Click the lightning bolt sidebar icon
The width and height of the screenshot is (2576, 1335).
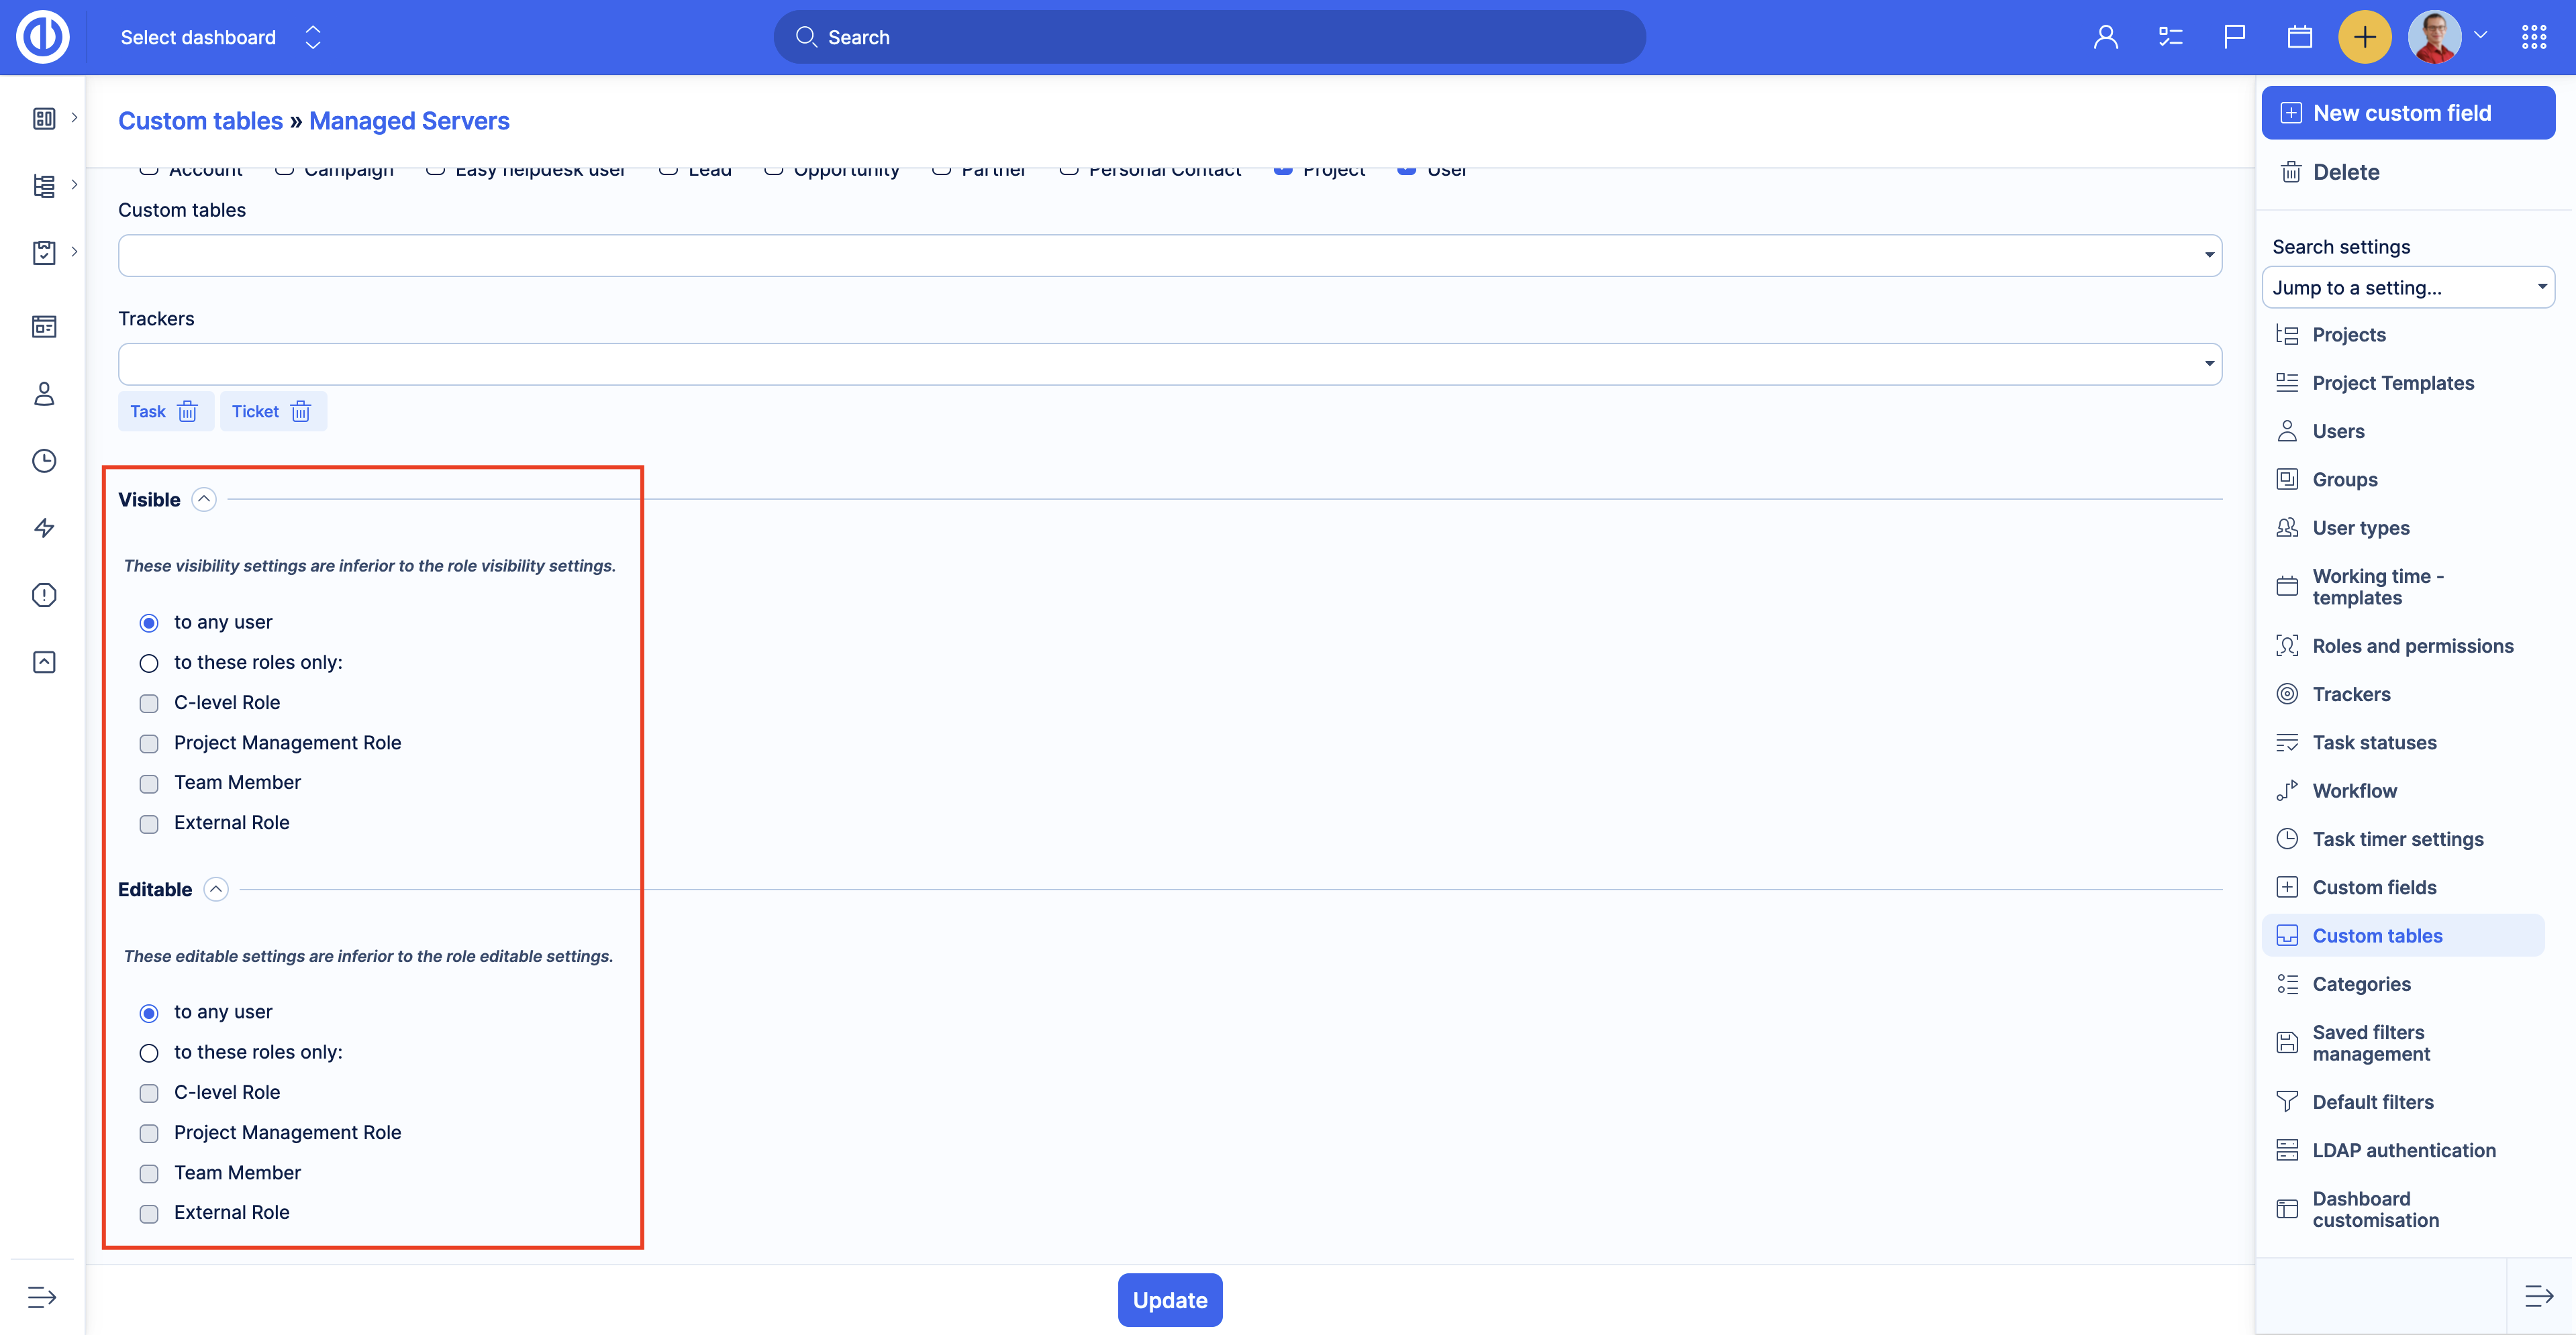(x=44, y=527)
